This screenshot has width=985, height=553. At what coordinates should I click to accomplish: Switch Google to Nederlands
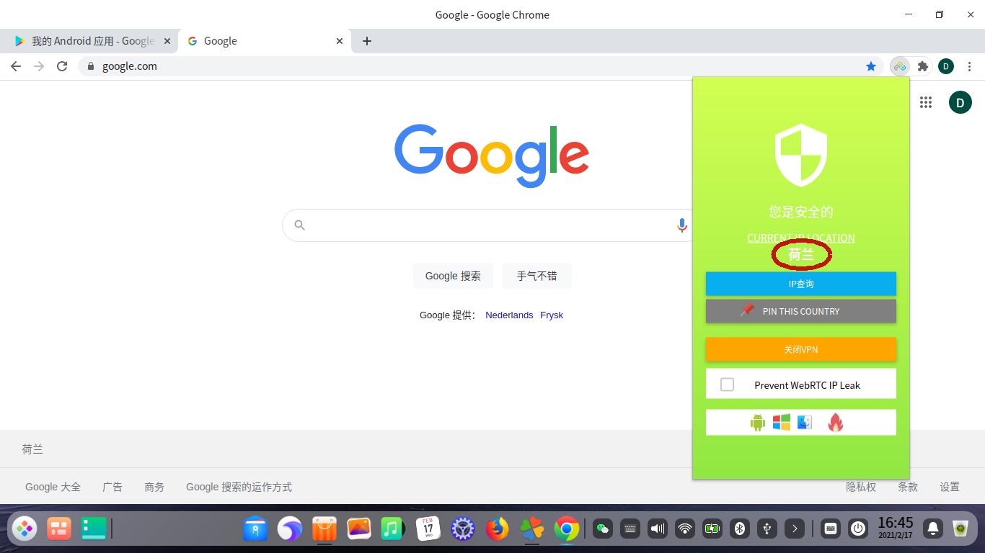(509, 315)
